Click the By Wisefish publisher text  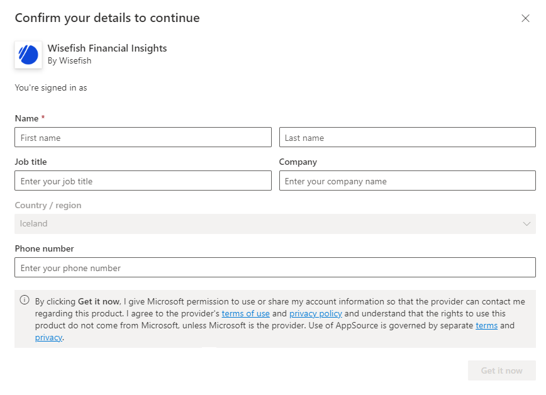pos(69,61)
